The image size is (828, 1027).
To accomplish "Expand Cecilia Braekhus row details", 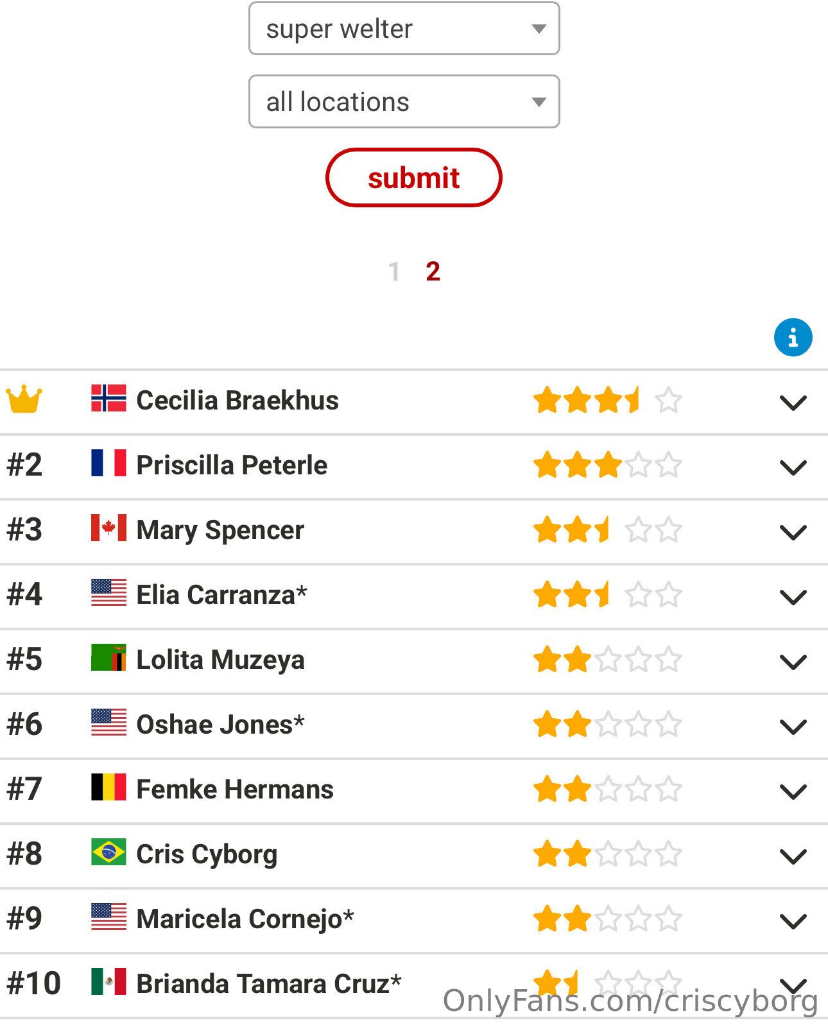I will (x=793, y=402).
